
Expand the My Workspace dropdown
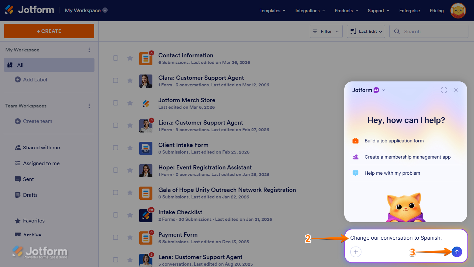coord(105,10)
